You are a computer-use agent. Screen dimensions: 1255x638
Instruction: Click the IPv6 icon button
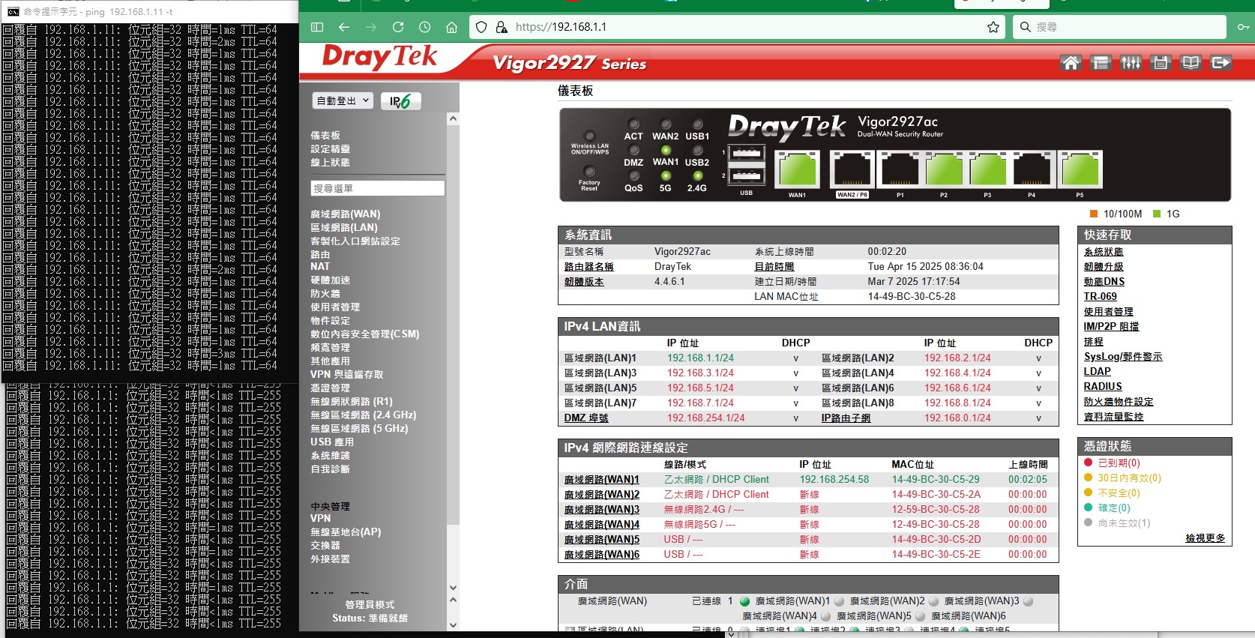pos(400,101)
